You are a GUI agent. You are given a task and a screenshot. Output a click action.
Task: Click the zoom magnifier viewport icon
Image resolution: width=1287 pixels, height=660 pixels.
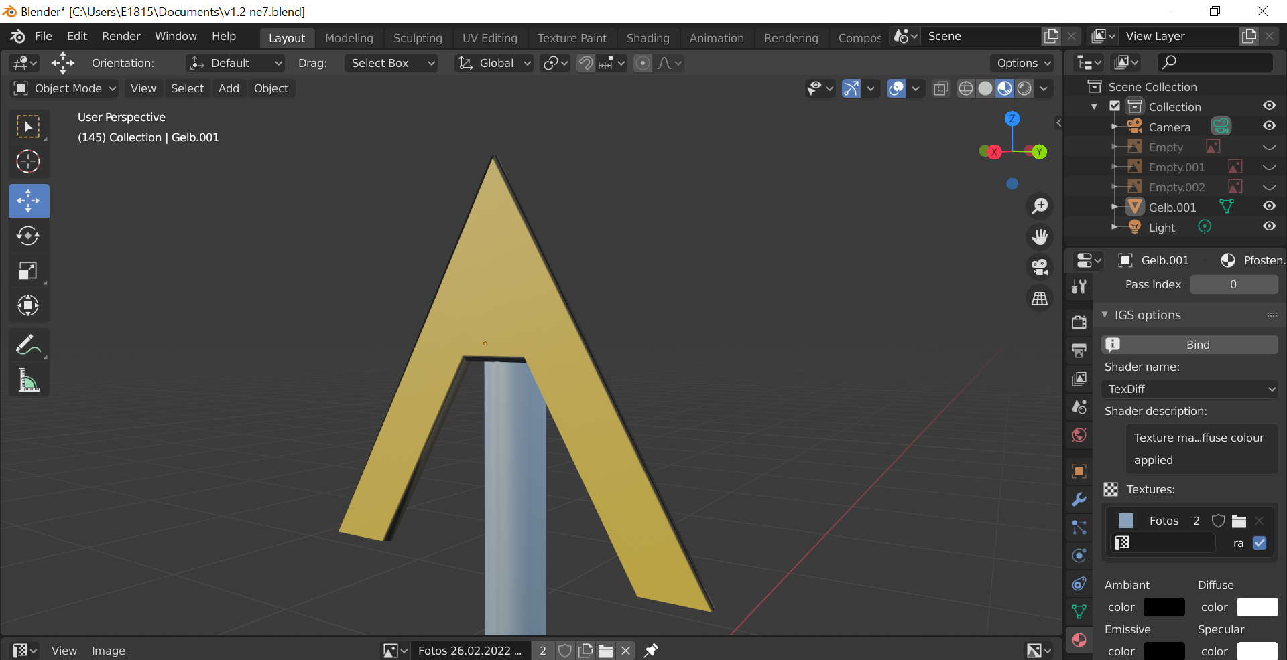pos(1040,206)
